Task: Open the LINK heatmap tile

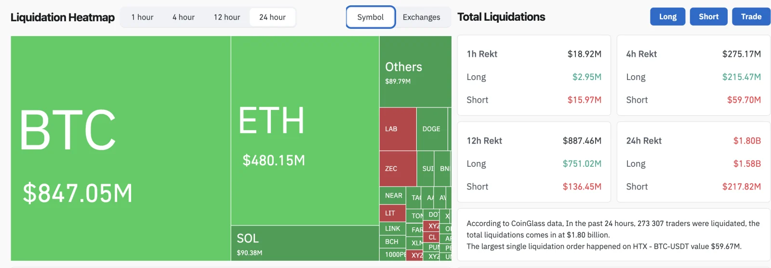Action: [393, 228]
